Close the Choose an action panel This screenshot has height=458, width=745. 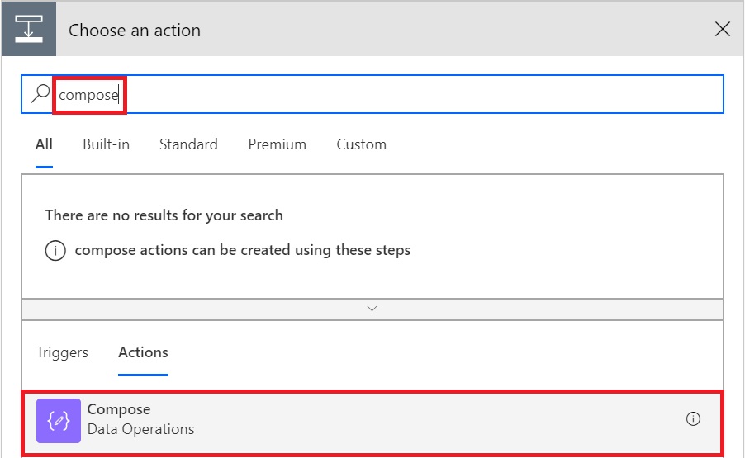pyautogui.click(x=722, y=30)
